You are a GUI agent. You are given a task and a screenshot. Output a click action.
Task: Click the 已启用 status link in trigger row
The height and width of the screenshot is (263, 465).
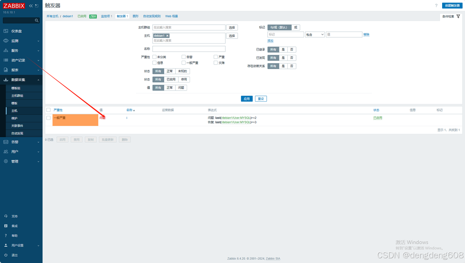coord(378,118)
